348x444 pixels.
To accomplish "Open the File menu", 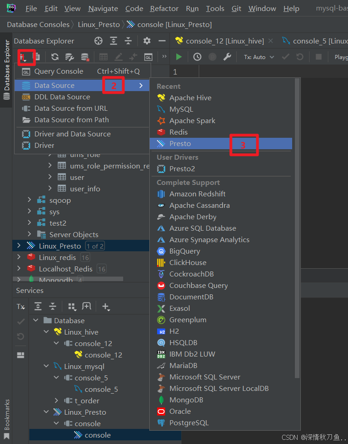I will coord(31,9).
